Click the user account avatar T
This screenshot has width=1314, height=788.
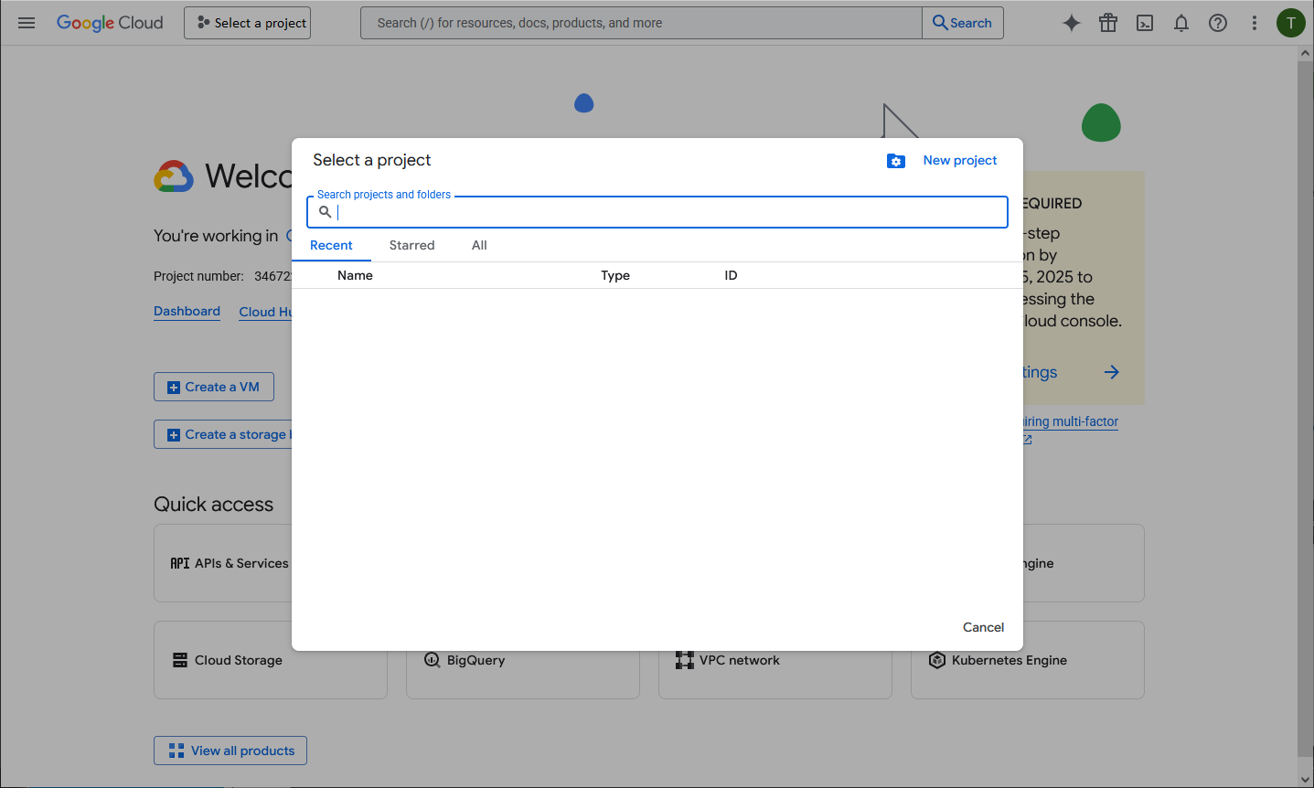coord(1290,23)
